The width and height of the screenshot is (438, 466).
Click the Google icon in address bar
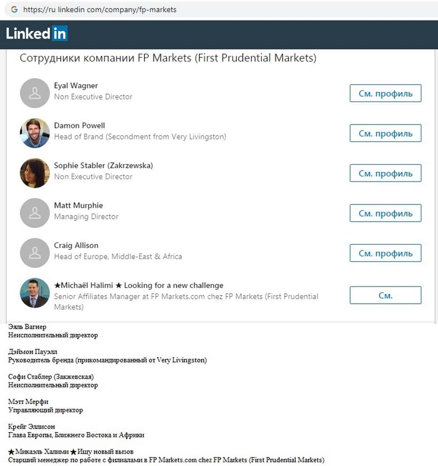pyautogui.click(x=14, y=9)
